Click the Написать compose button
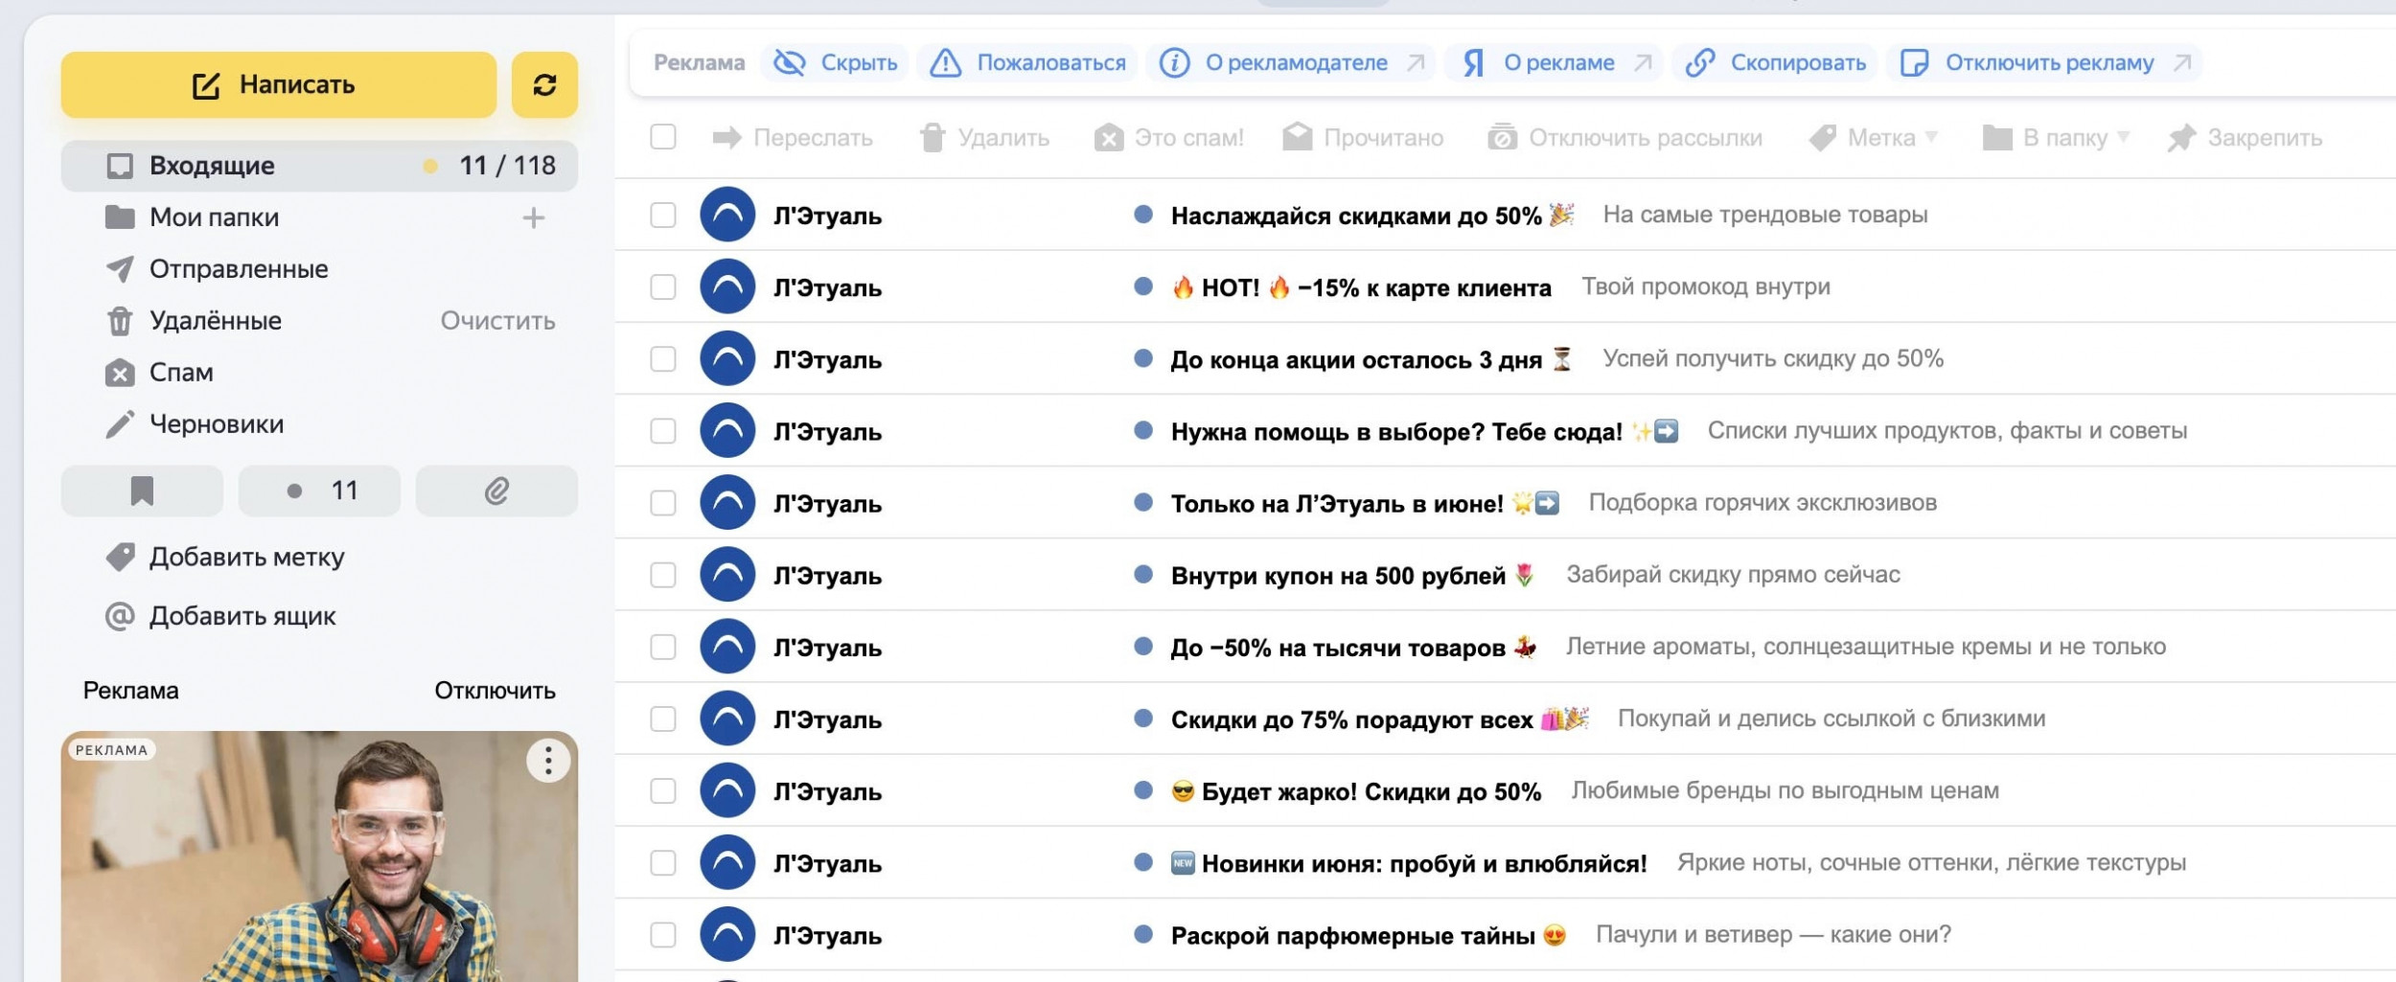 (279, 84)
